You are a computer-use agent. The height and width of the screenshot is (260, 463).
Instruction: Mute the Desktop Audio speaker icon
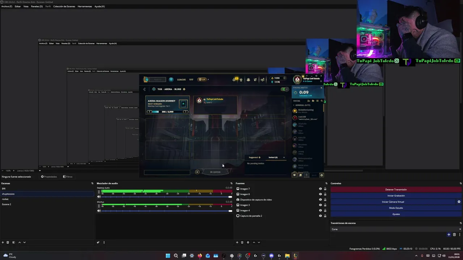(x=99, y=197)
